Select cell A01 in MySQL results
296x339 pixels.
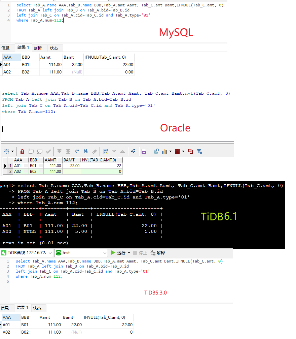point(12,65)
